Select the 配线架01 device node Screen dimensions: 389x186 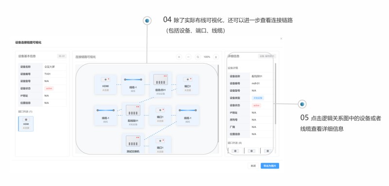pyautogui.click(x=133, y=115)
